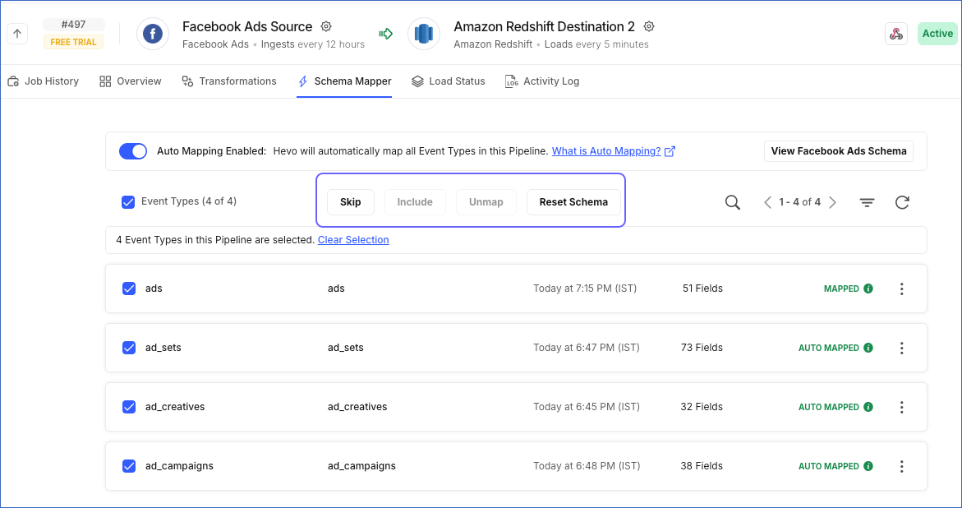The height and width of the screenshot is (508, 962).
Task: Click the #497 pipeline number
Action: (x=74, y=25)
